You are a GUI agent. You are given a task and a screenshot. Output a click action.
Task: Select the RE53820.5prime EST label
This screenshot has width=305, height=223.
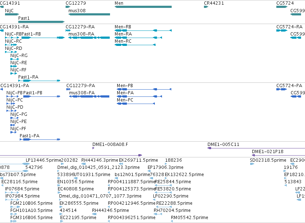(173, 189)
